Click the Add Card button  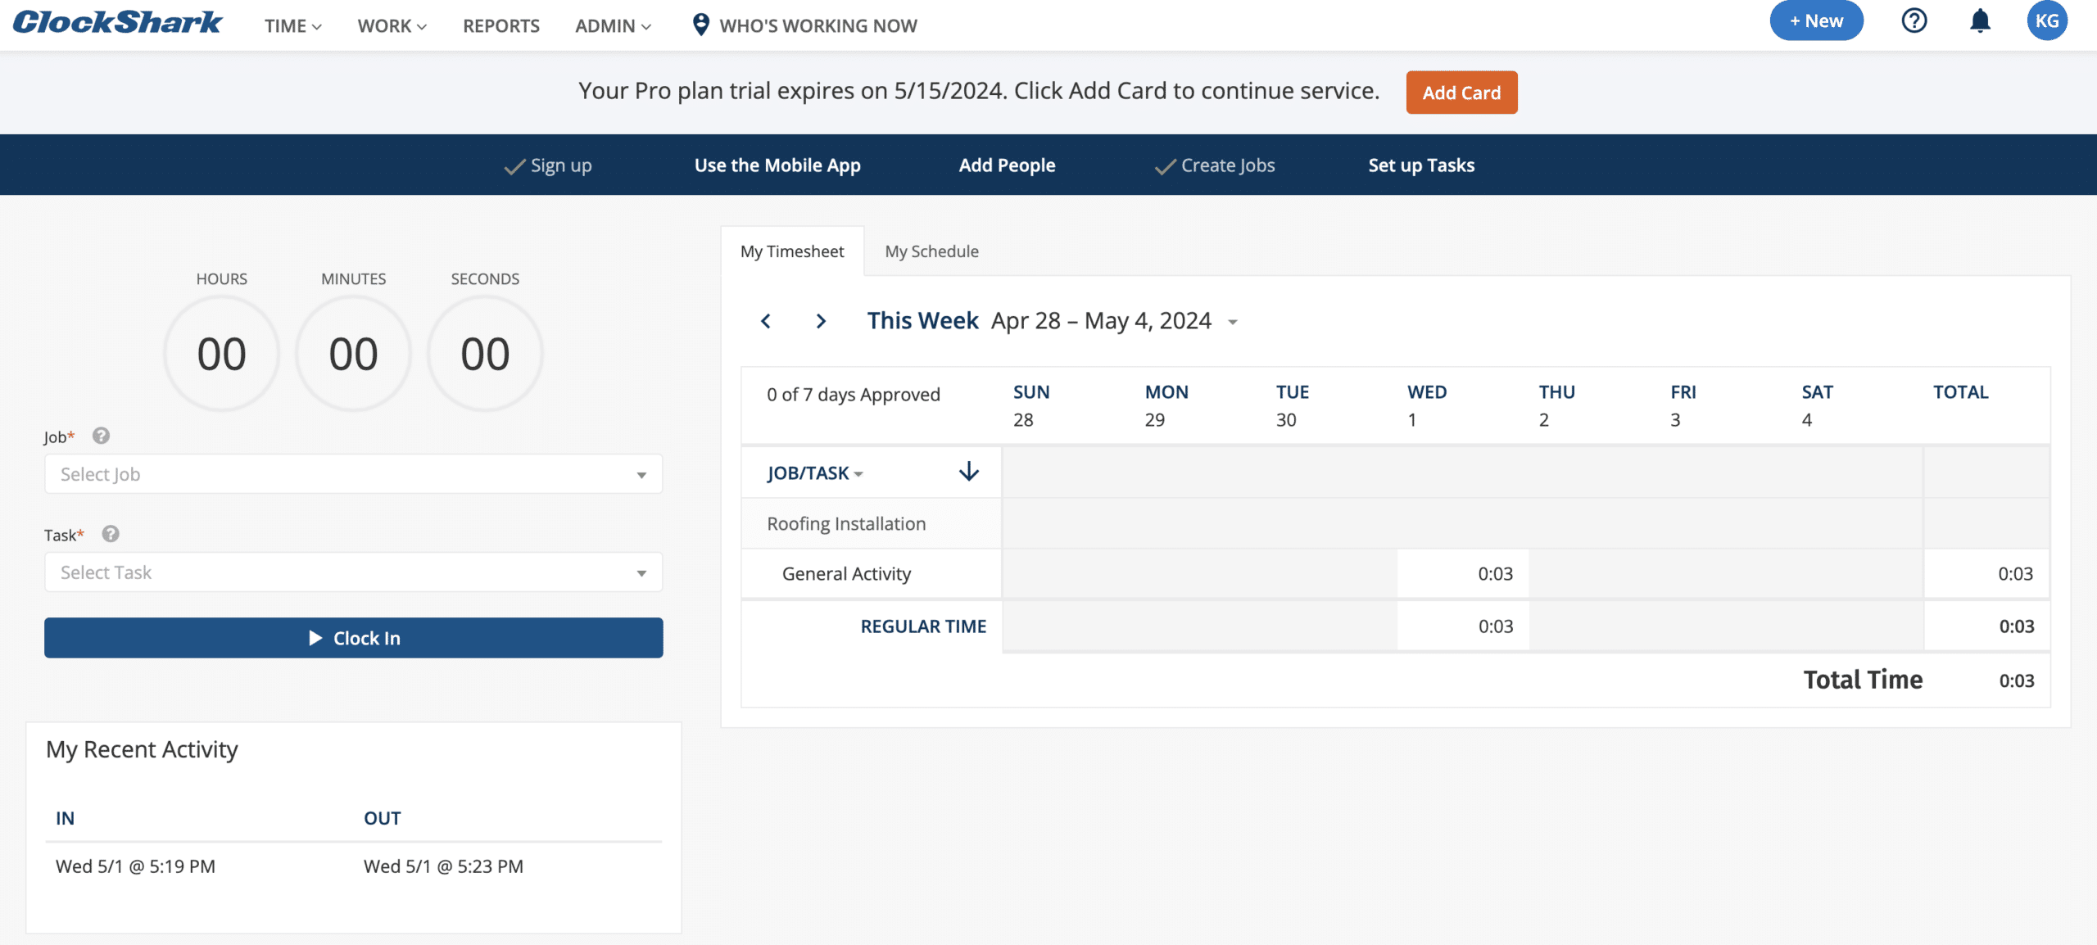click(x=1461, y=93)
